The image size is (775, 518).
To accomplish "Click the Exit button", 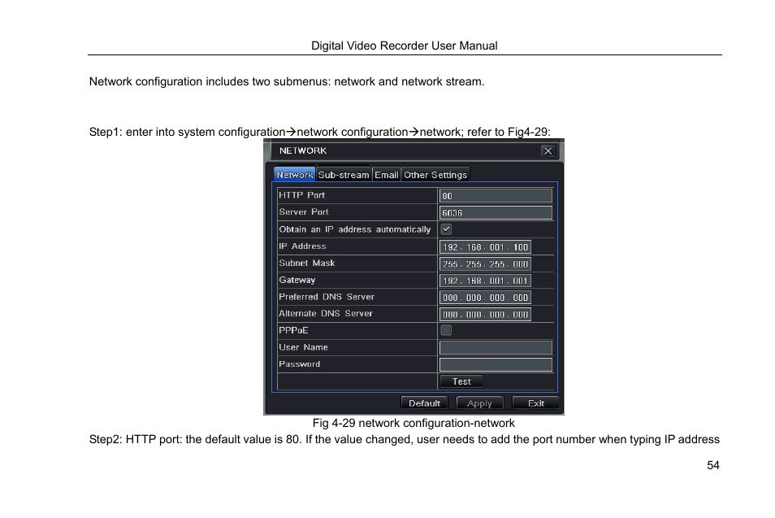I will click(x=536, y=403).
